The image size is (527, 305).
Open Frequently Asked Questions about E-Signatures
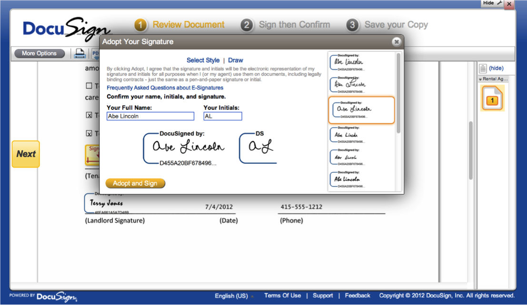[x=165, y=88]
